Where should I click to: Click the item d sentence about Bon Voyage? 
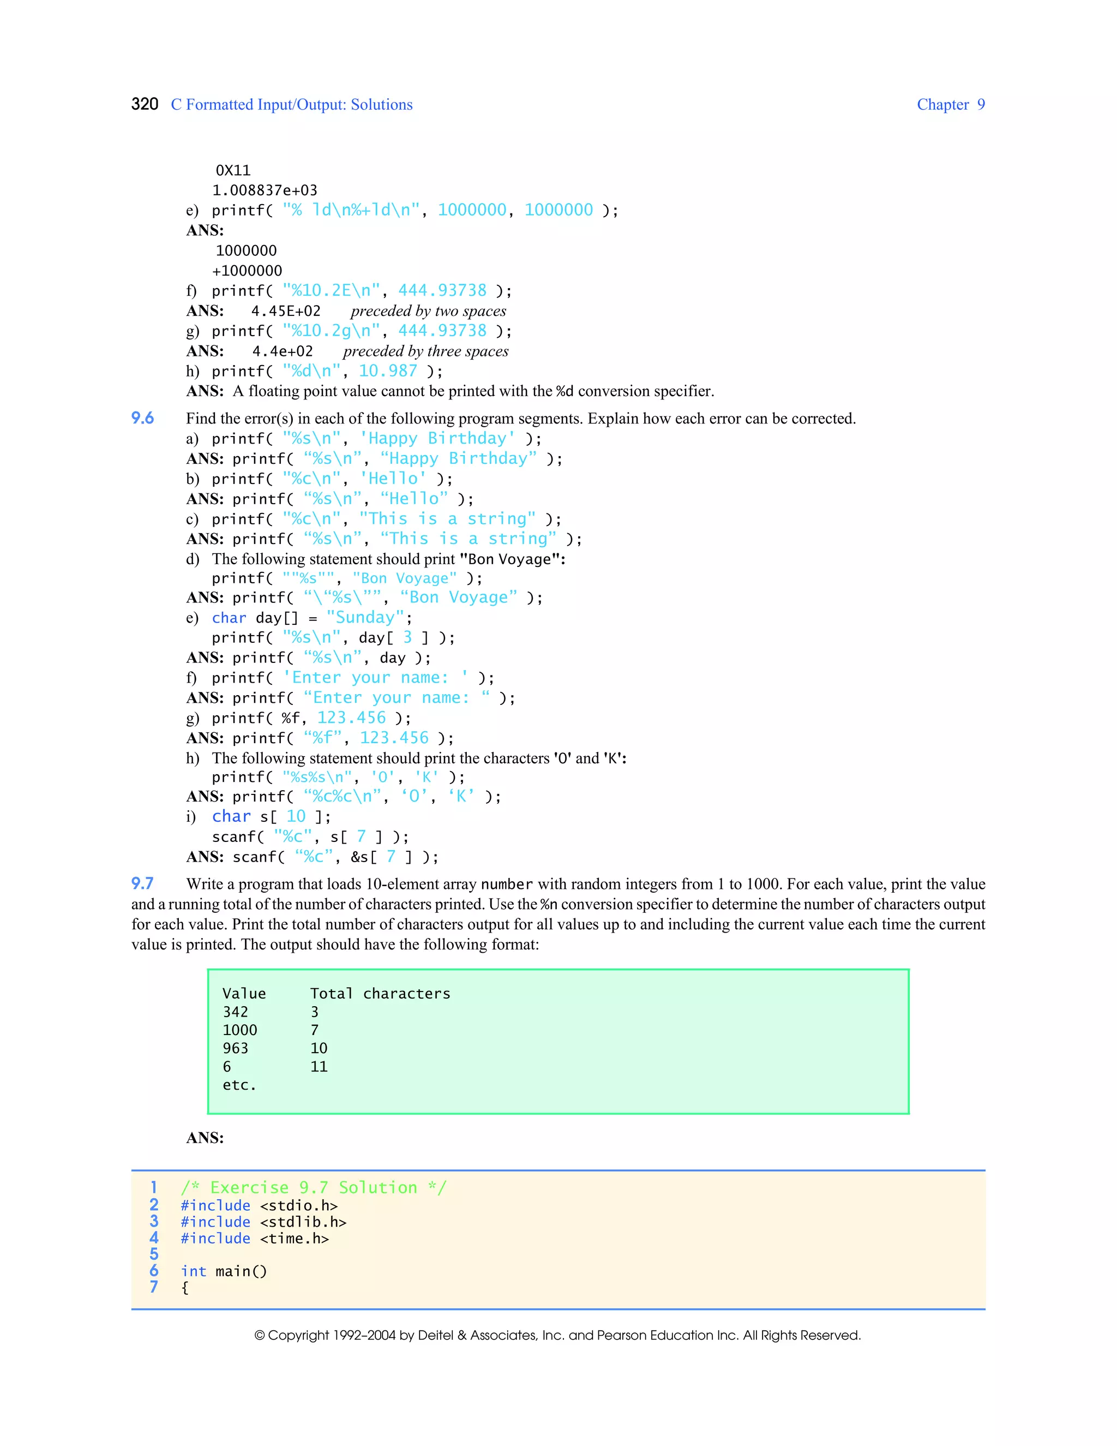[388, 559]
